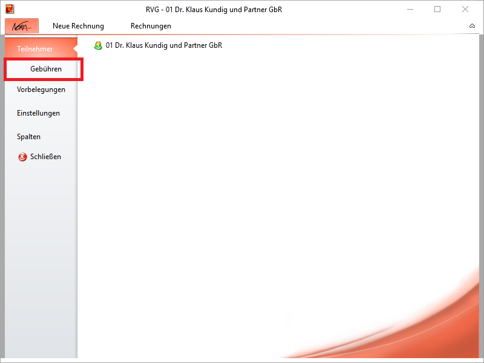Choose the Spalten sidebar entry
484x363 pixels.
(x=28, y=137)
